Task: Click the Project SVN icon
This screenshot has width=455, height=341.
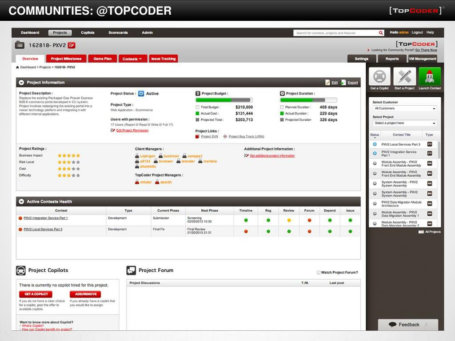Action: 197,136
